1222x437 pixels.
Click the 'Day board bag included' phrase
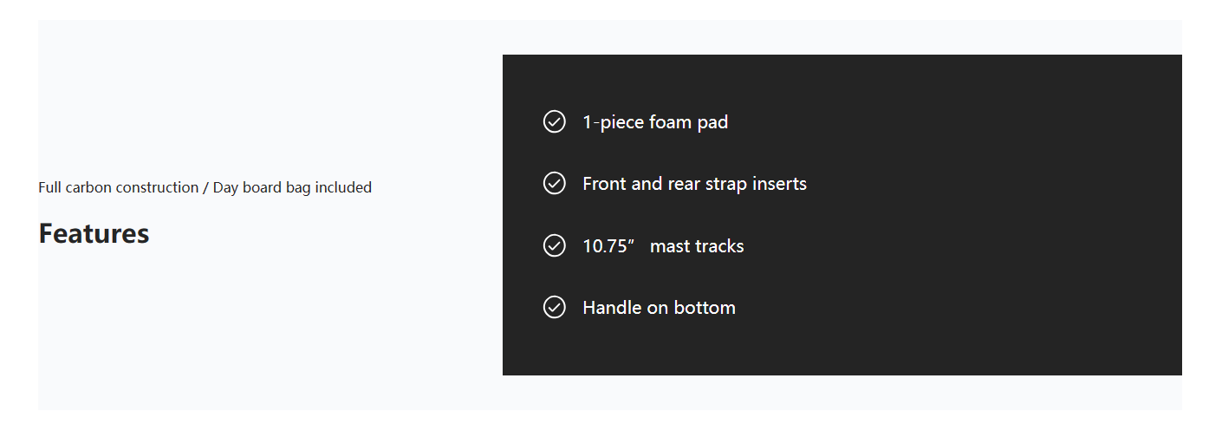(292, 187)
